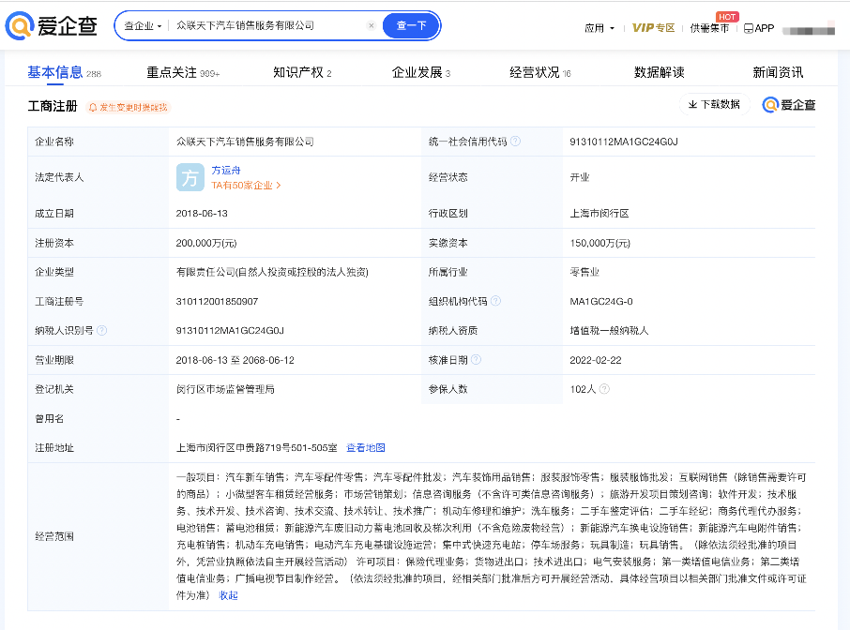Click the help icon next to 纳税人识别号
The image size is (850, 630).
tap(101, 330)
